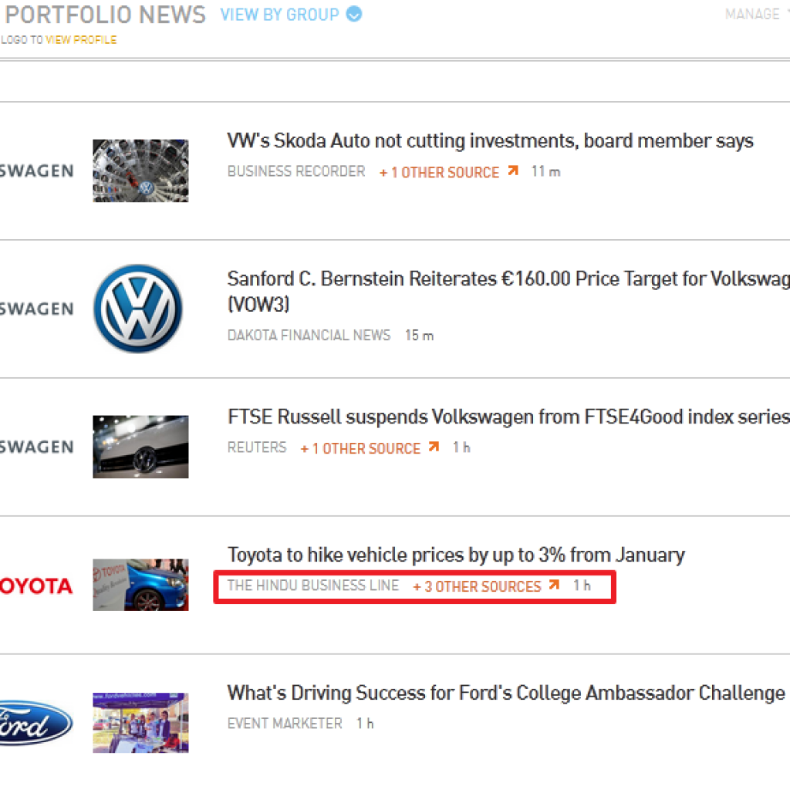Click Volkswagen logo text beside FTSE article
This screenshot has height=790, width=790.
pyautogui.click(x=36, y=447)
